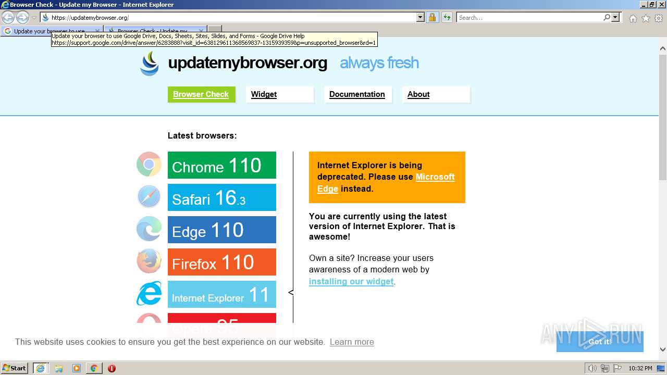
Task: Click the Internet Explorer logo icon in list
Action: pyautogui.click(x=149, y=294)
